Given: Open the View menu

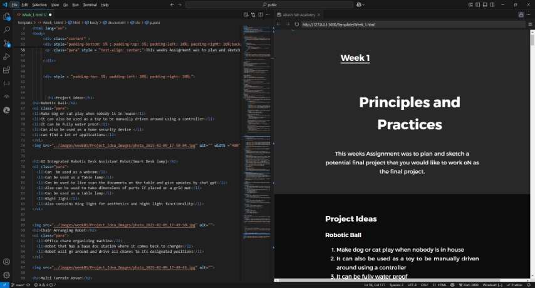Looking at the screenshot, I should (x=55, y=5).
